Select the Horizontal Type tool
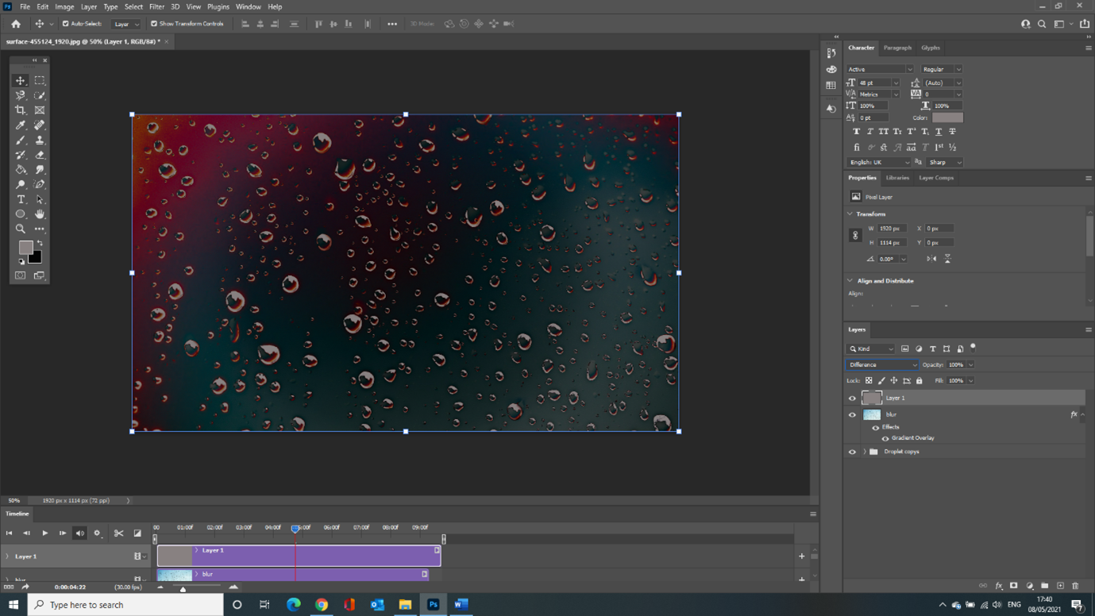1095x616 pixels. click(21, 199)
